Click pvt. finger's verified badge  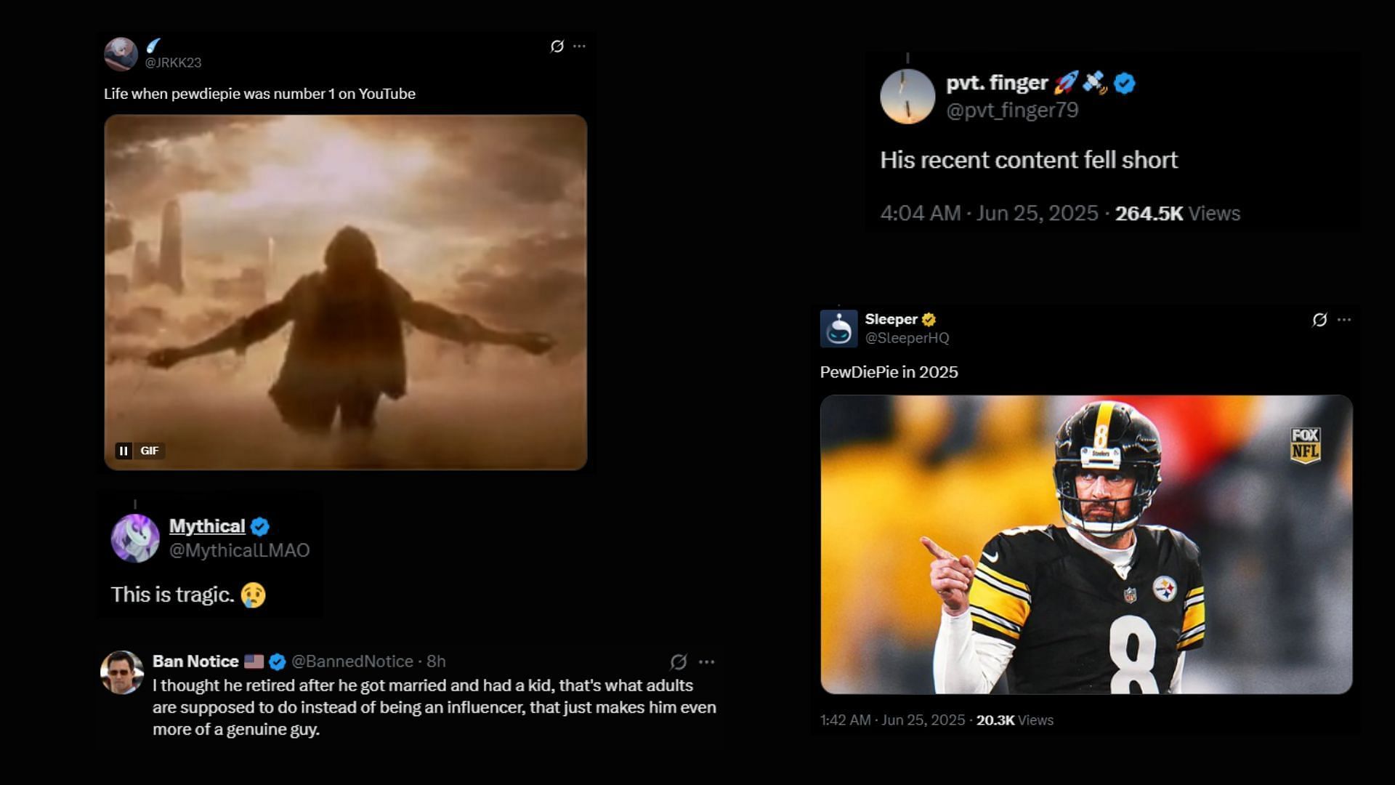[x=1125, y=84]
